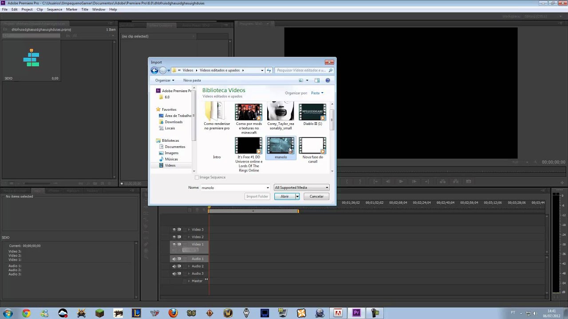Screen dimensions: 568x319
Task: Click the Abrir button
Action: (284, 196)
